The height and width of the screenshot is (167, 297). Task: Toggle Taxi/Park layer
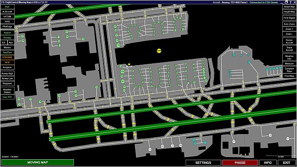coord(7,52)
